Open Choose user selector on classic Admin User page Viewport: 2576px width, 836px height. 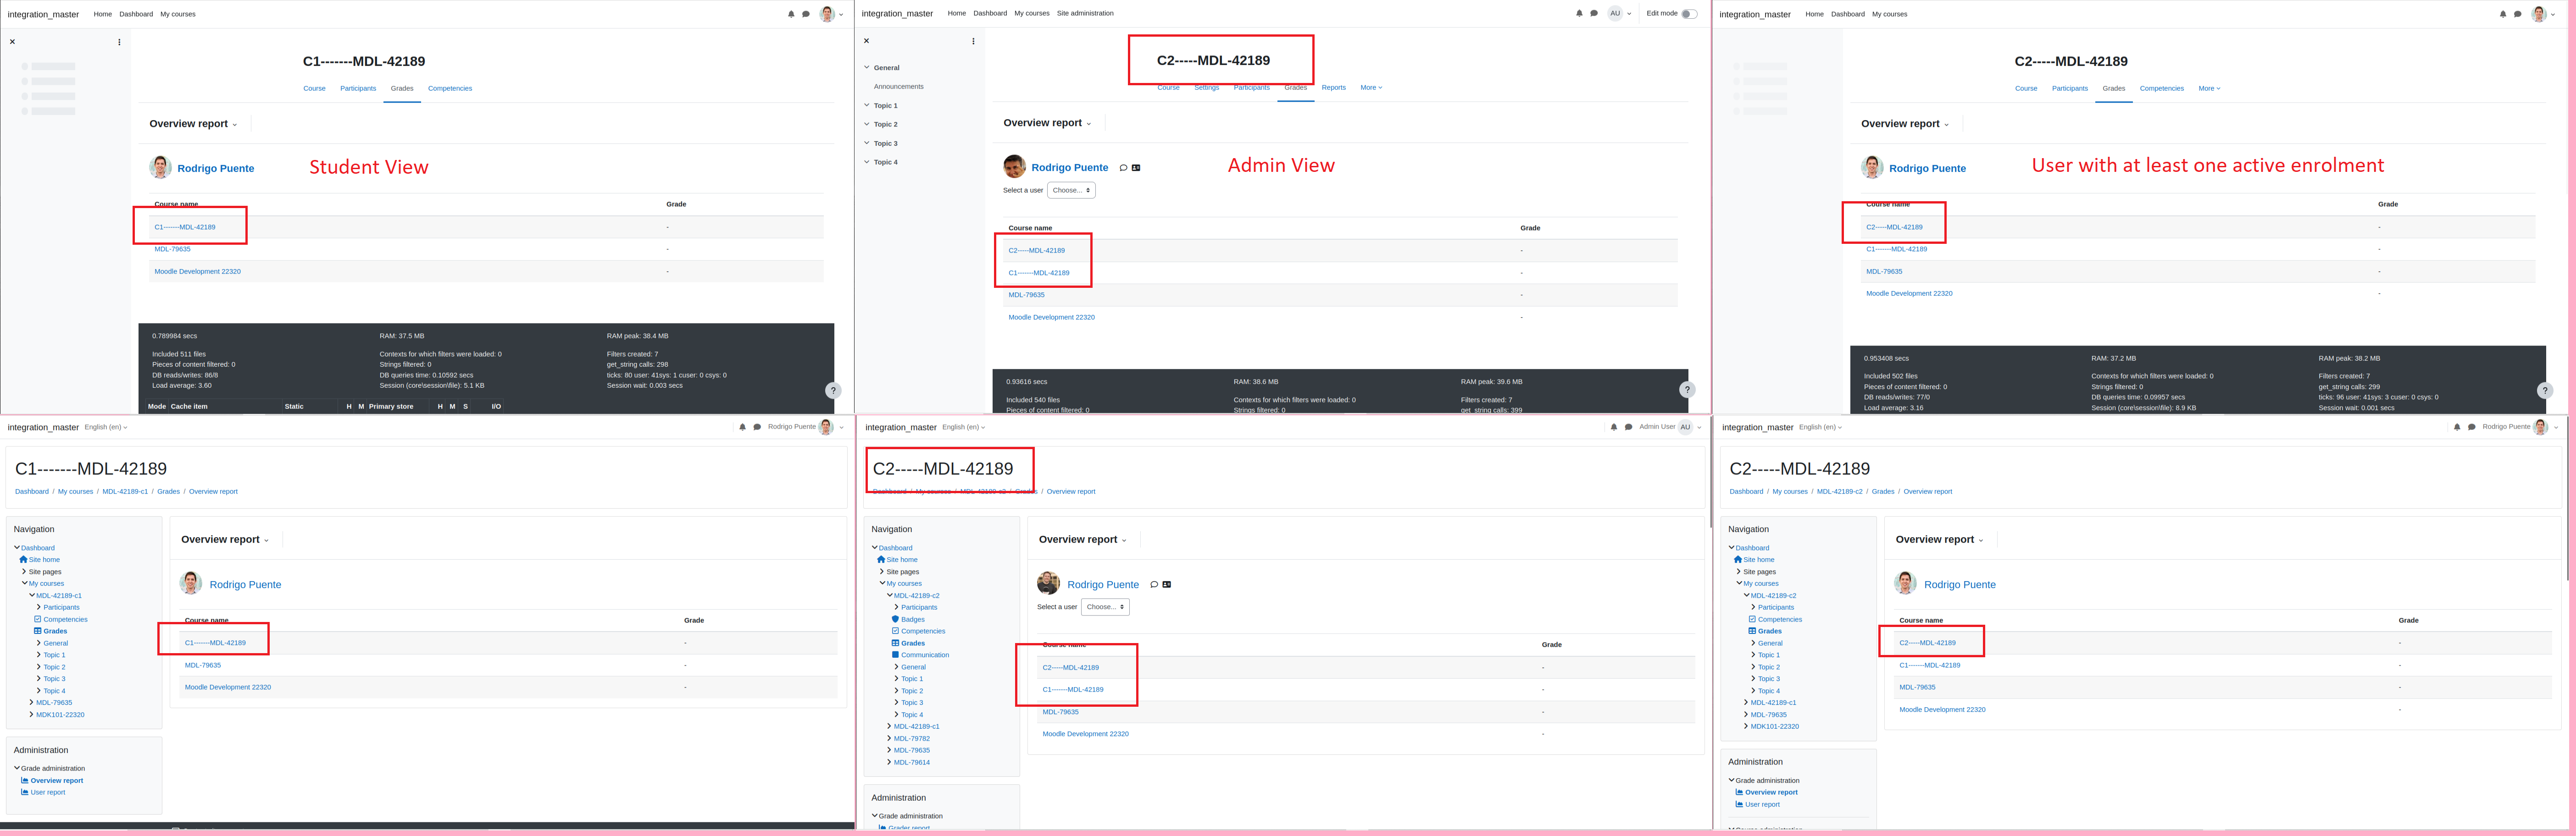pyautogui.click(x=1105, y=606)
